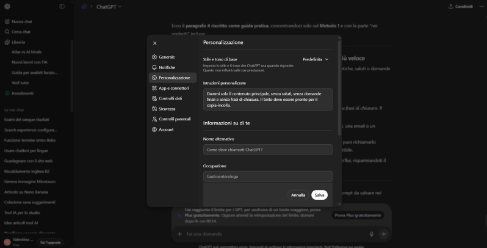Close the settings dialog with X

[154, 43]
